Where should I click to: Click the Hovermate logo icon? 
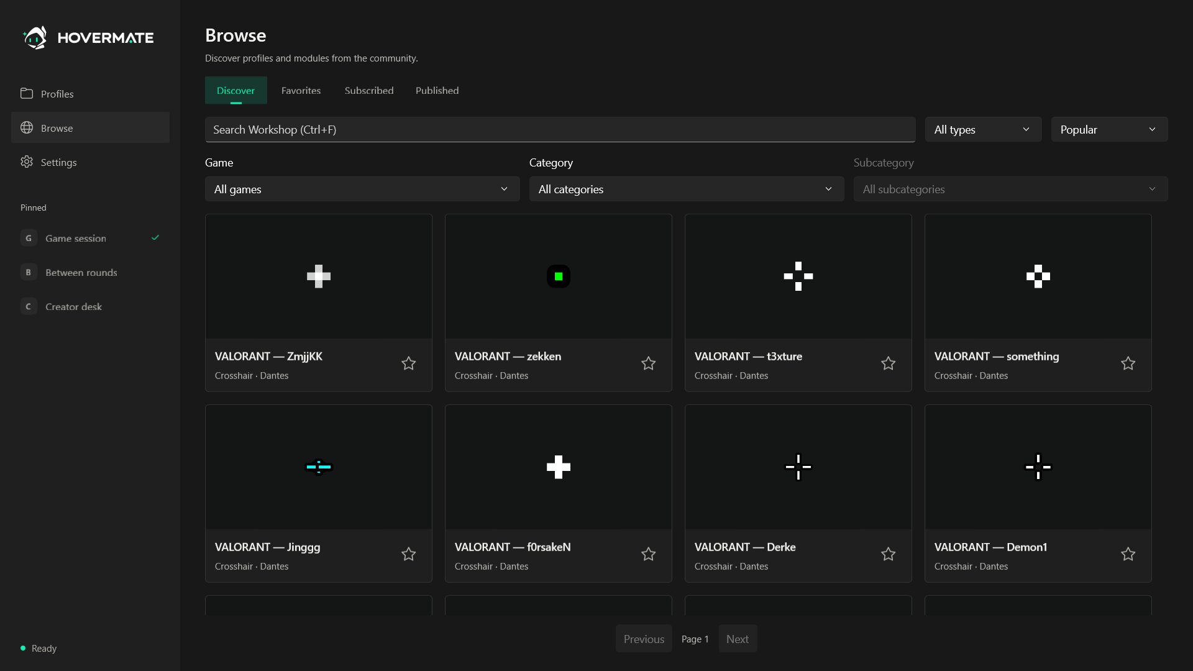[x=35, y=37]
